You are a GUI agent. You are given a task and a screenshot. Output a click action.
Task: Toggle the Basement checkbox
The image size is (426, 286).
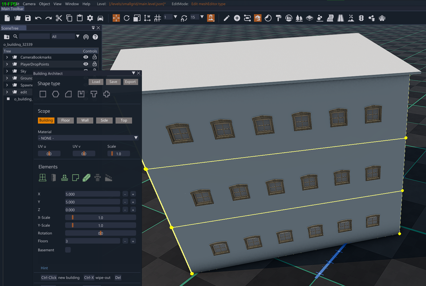pos(68,250)
